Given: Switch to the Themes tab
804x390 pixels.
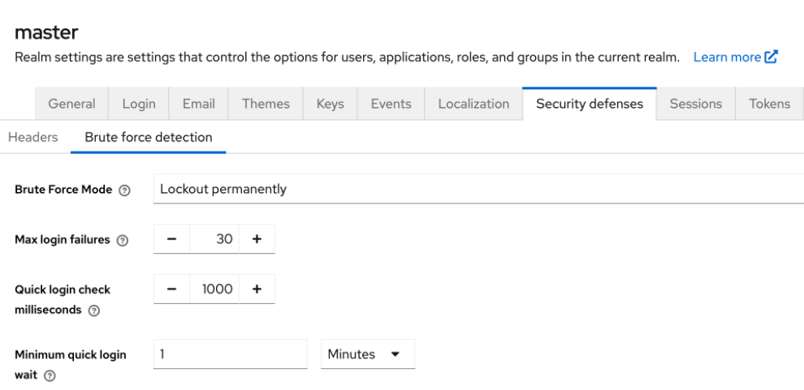Looking at the screenshot, I should point(266,104).
